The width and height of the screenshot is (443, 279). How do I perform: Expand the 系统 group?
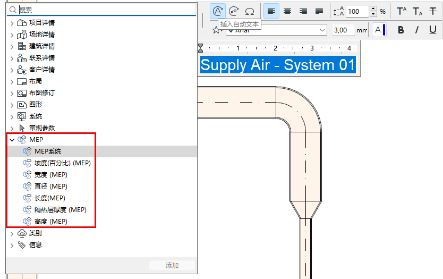coord(12,117)
